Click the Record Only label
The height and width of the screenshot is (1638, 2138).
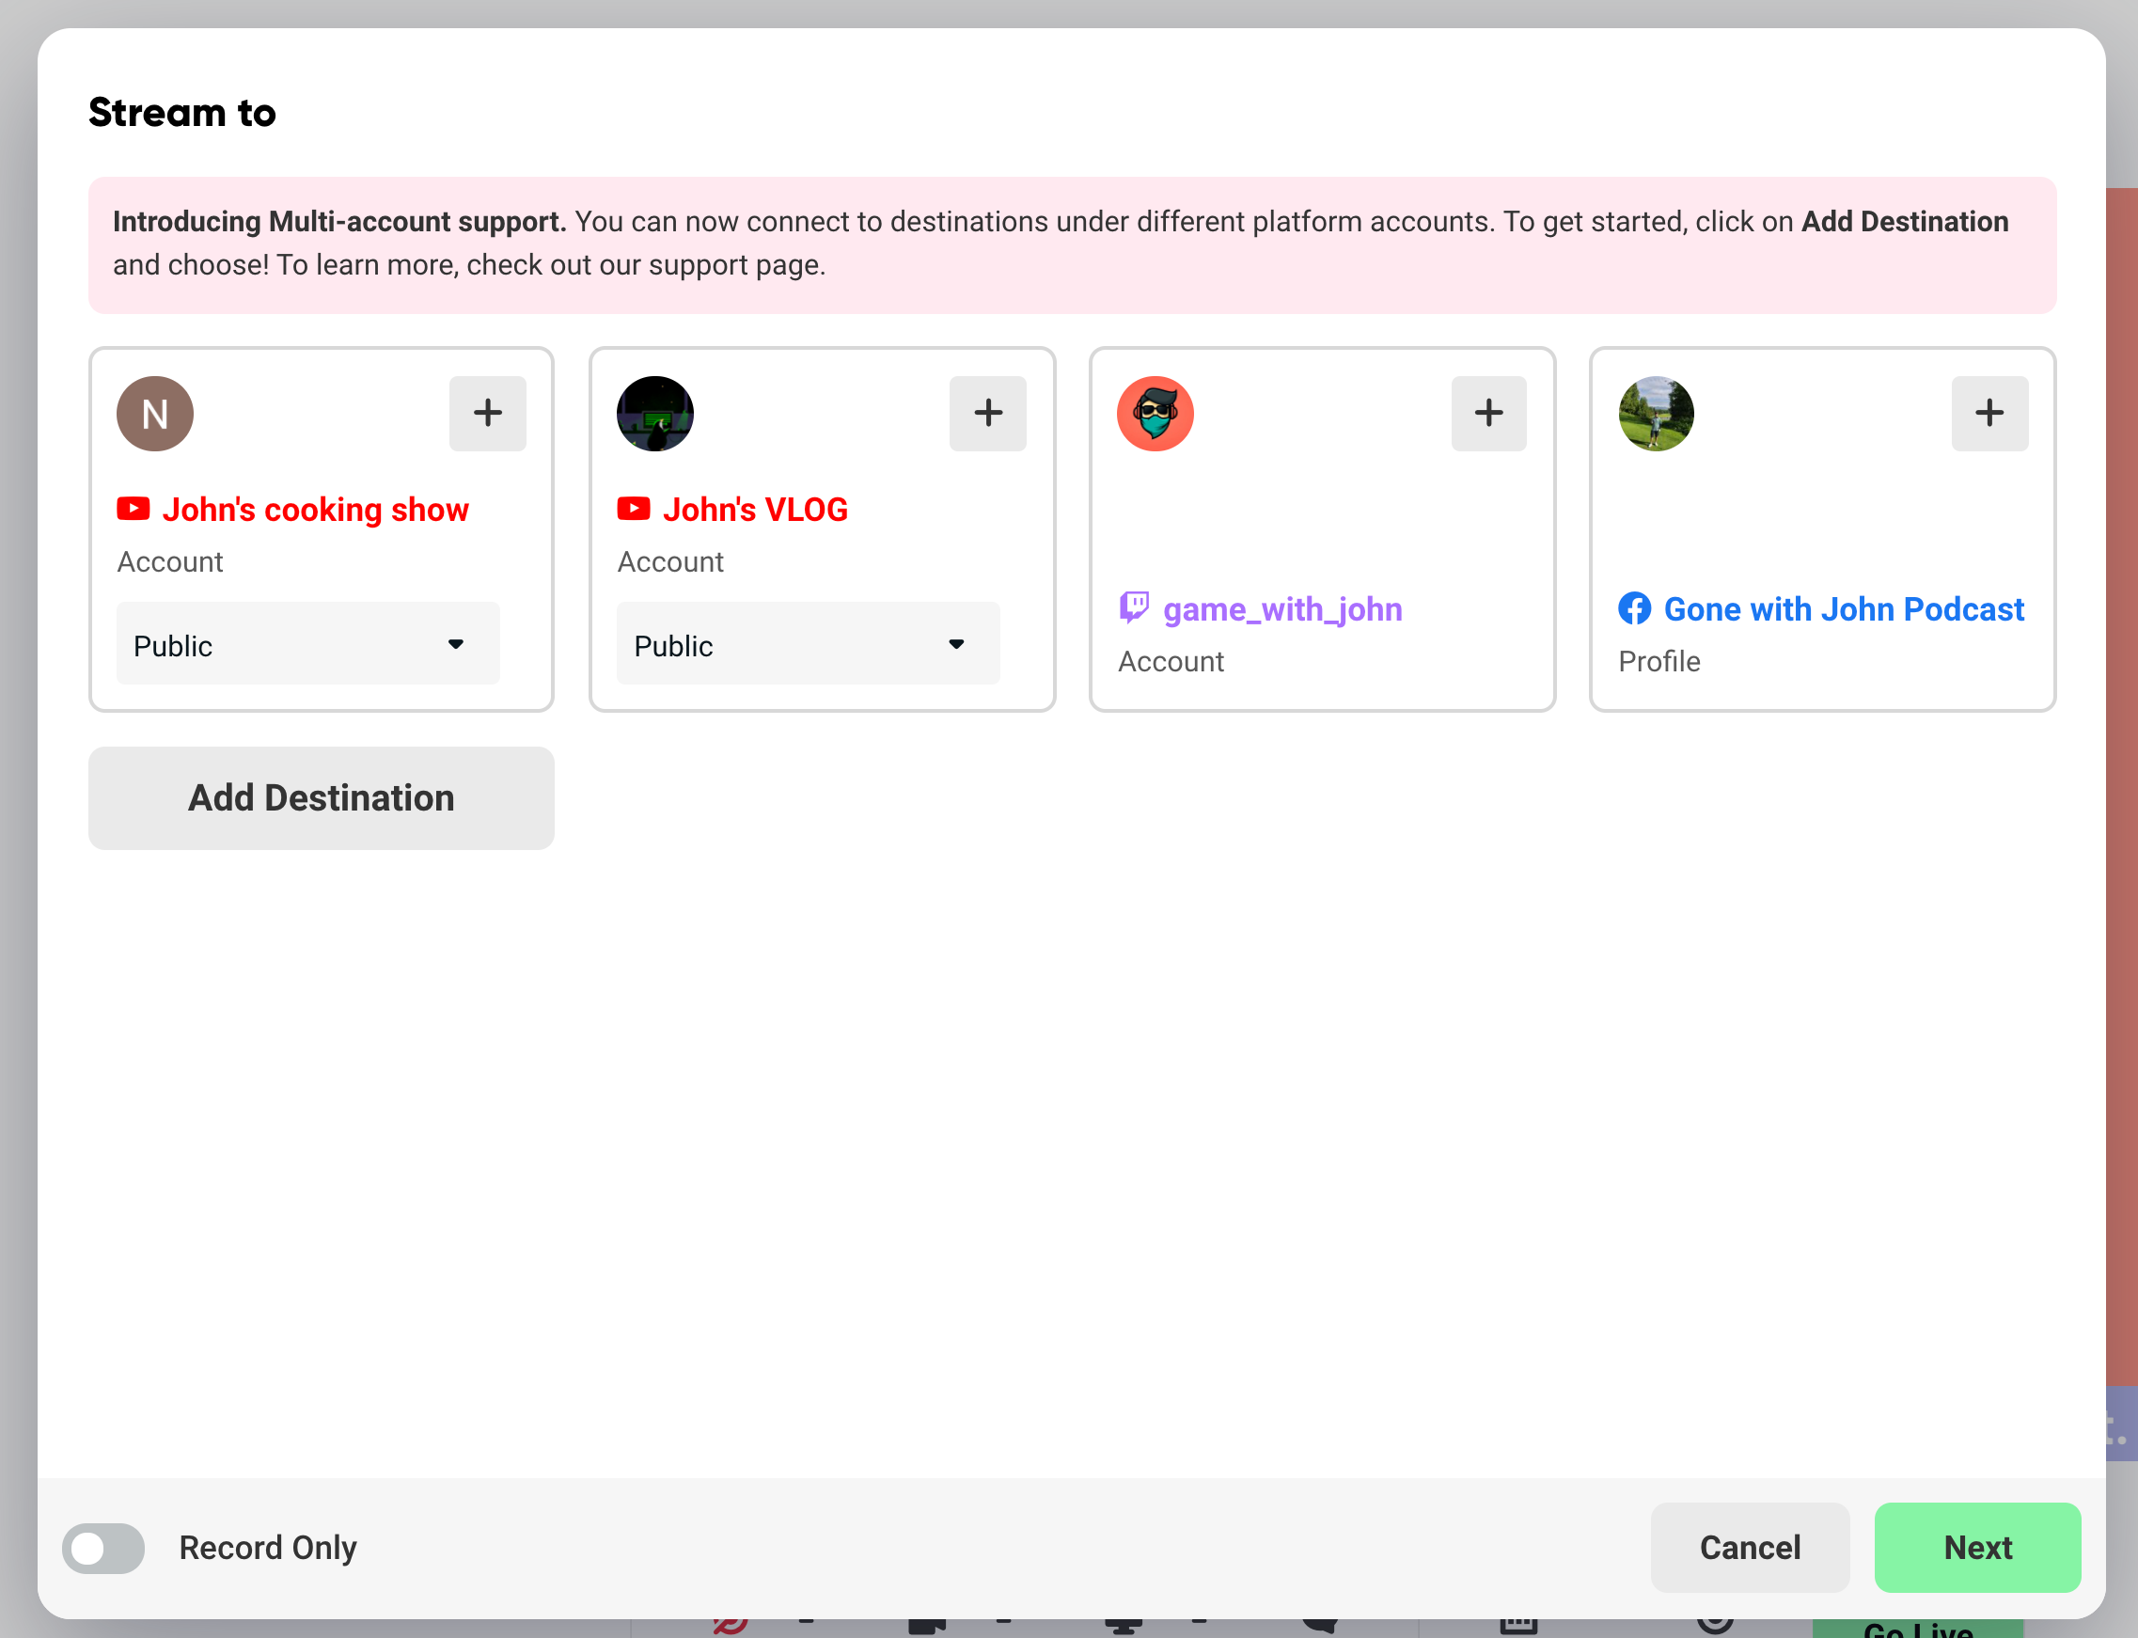pyautogui.click(x=268, y=1548)
